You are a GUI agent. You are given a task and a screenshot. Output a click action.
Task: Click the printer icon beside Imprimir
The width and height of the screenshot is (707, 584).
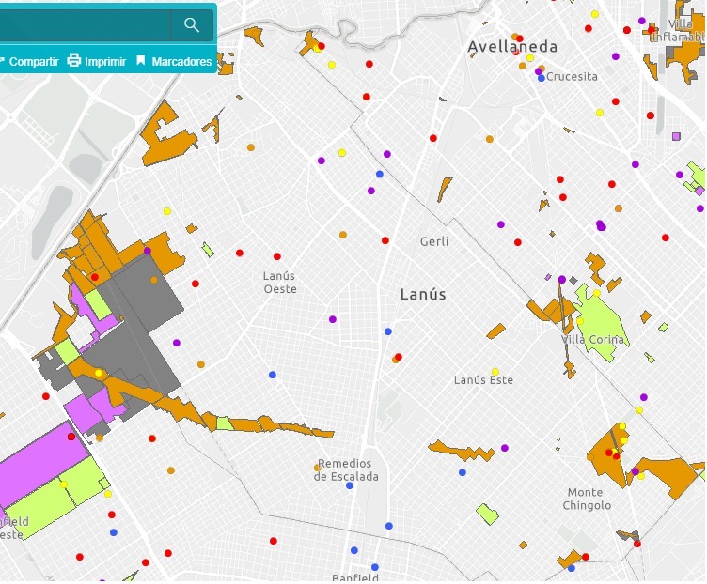[74, 61]
